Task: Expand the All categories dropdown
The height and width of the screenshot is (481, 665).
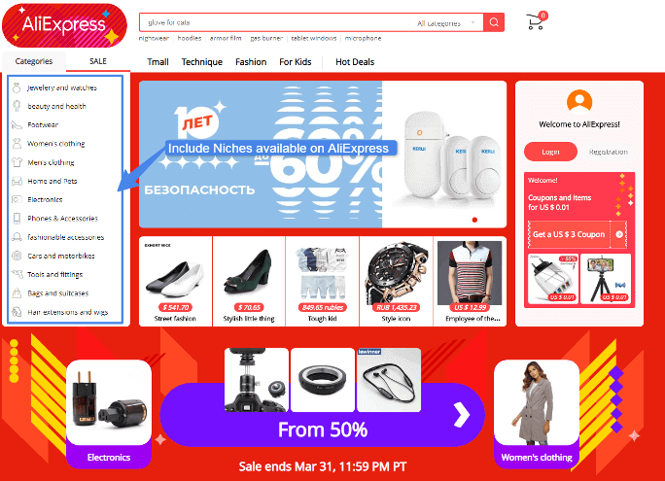Action: coord(445,23)
